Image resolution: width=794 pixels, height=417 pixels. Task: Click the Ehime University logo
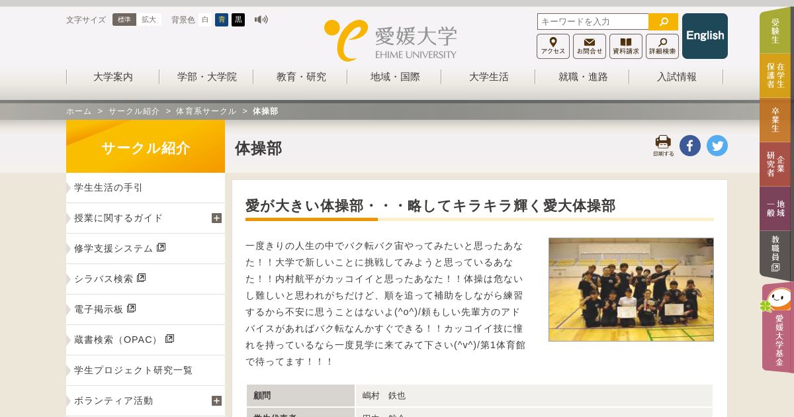390,39
